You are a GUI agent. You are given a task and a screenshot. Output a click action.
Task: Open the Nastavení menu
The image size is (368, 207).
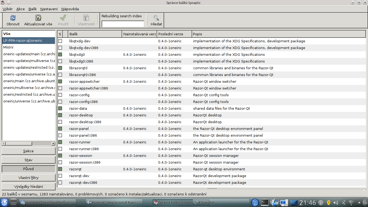click(x=49, y=9)
